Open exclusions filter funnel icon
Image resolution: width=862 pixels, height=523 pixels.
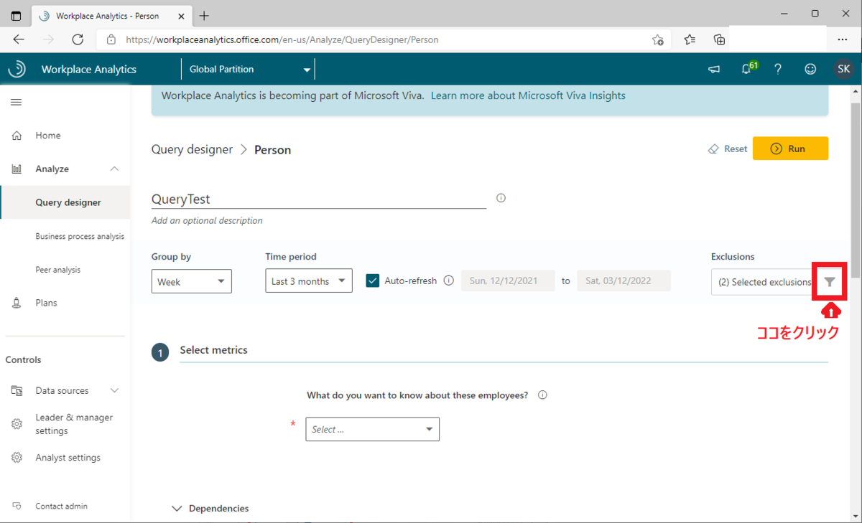(830, 282)
